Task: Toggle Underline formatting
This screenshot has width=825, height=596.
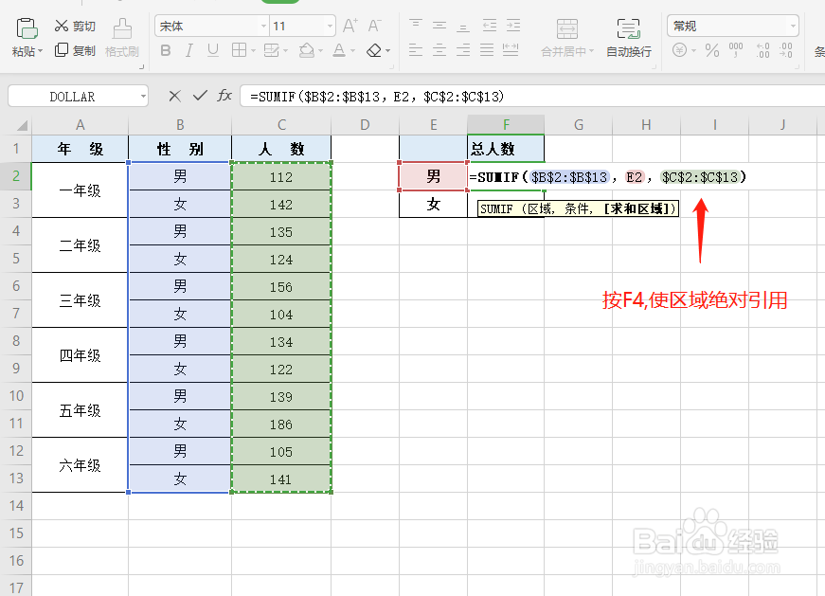Action: point(212,50)
